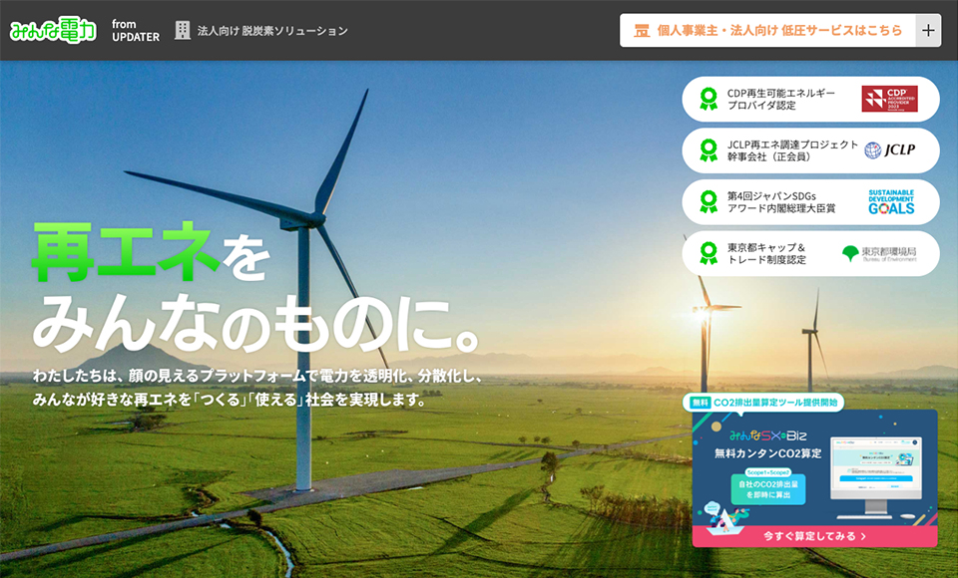The width and height of the screenshot is (958, 578).
Task: Click the Sustainable Development Goals logo
Action: click(890, 202)
